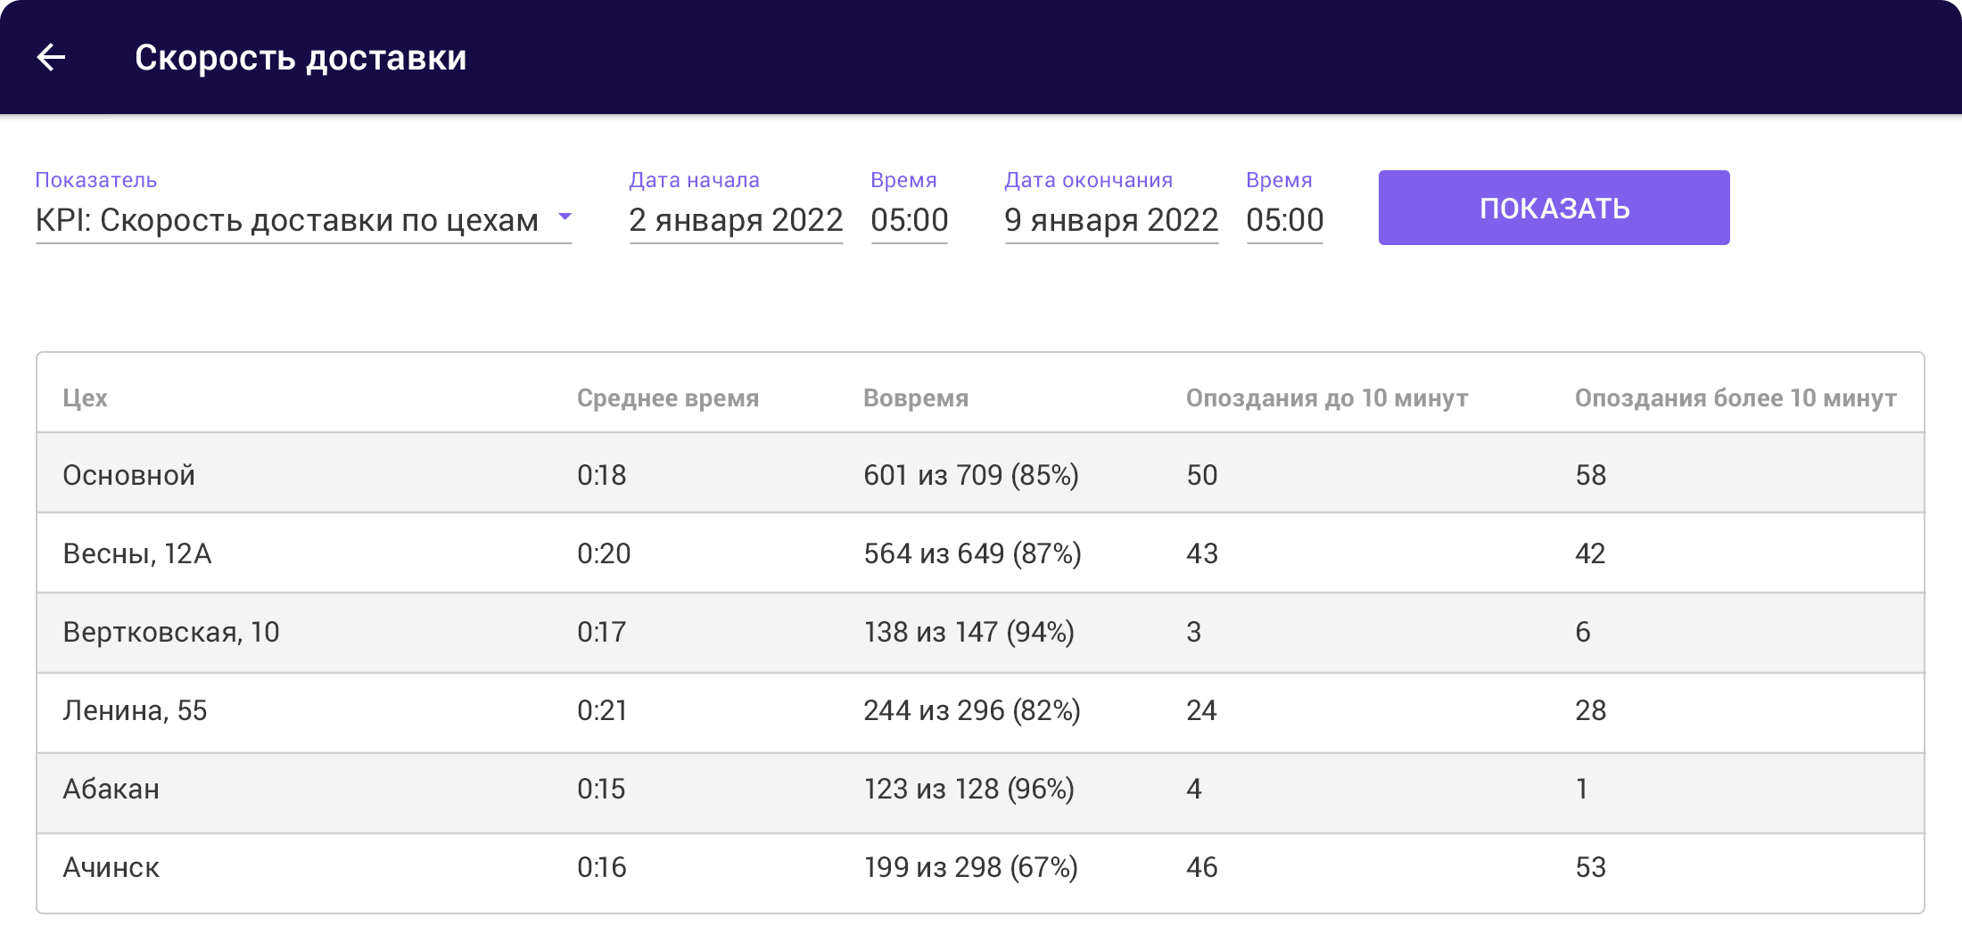The height and width of the screenshot is (950, 1962).
Task: Click the end time 05:00 field
Action: pyautogui.click(x=1284, y=220)
